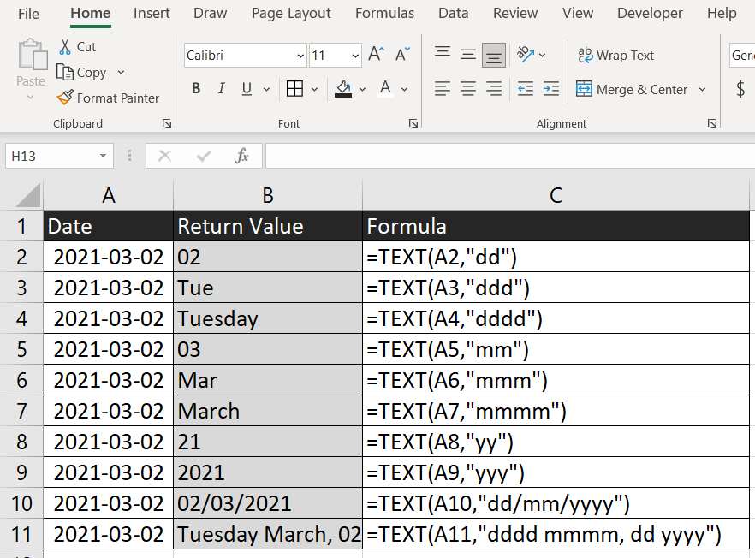Click the Insert Function fx icon
Image resolution: width=755 pixels, height=558 pixels.
241,156
